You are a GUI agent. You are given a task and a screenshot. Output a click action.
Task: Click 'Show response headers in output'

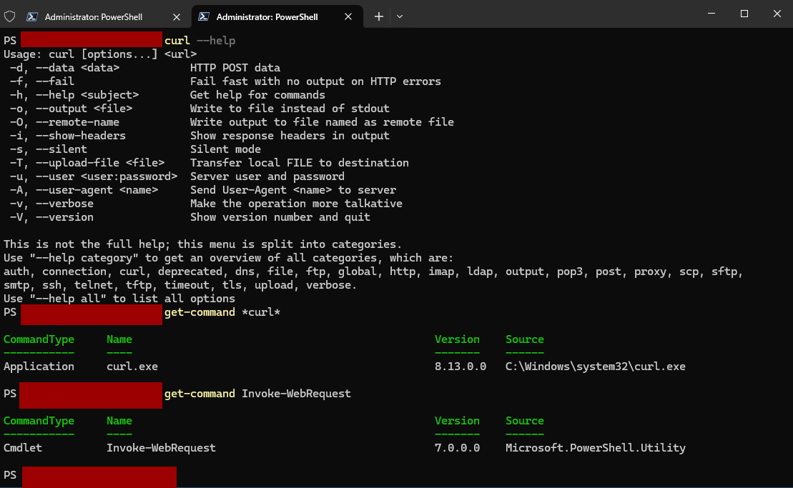(x=290, y=136)
